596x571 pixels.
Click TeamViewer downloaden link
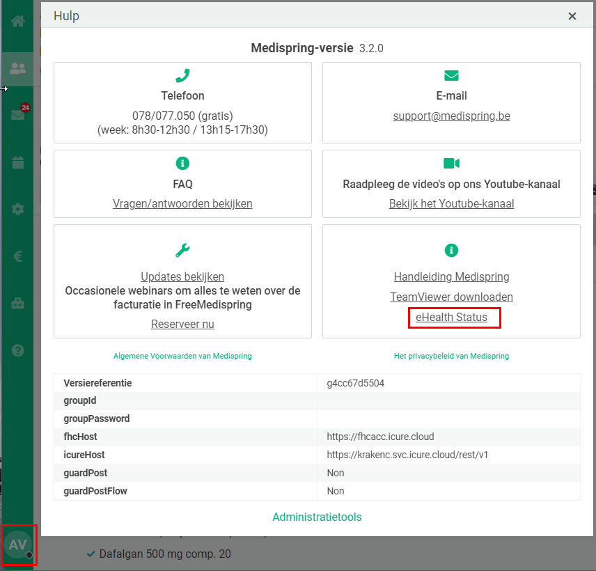(451, 297)
